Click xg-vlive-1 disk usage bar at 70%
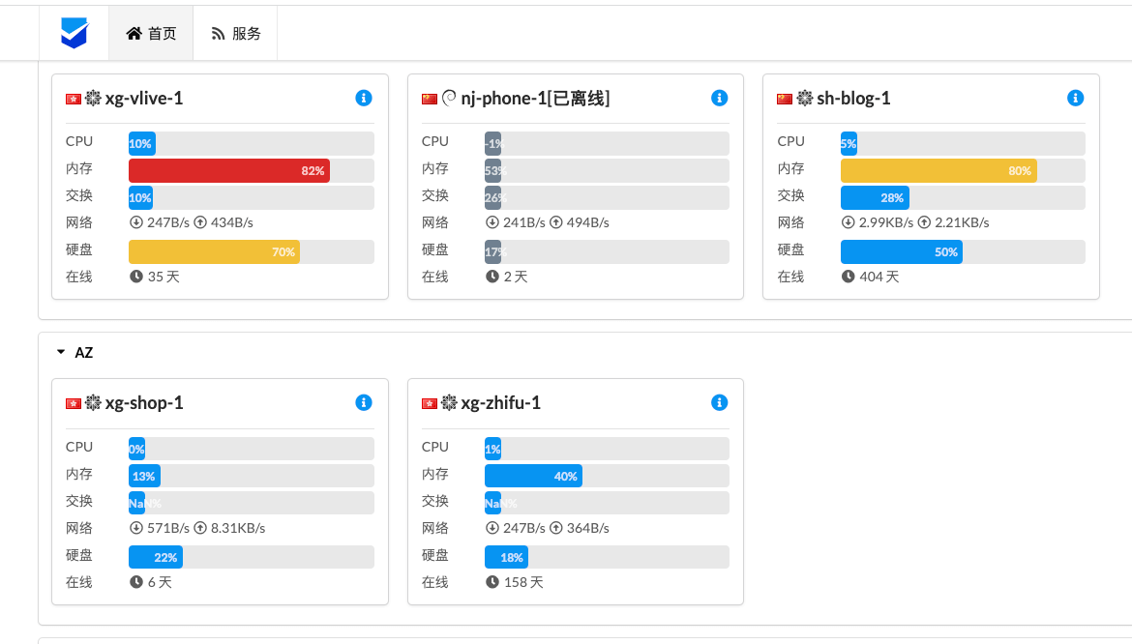The image size is (1132, 644). (x=214, y=251)
